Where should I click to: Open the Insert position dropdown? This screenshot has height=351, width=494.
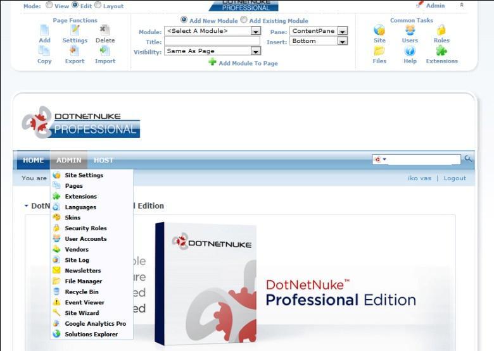click(x=319, y=41)
